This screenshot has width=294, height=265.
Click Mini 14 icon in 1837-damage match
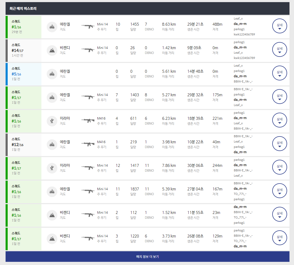point(88,191)
